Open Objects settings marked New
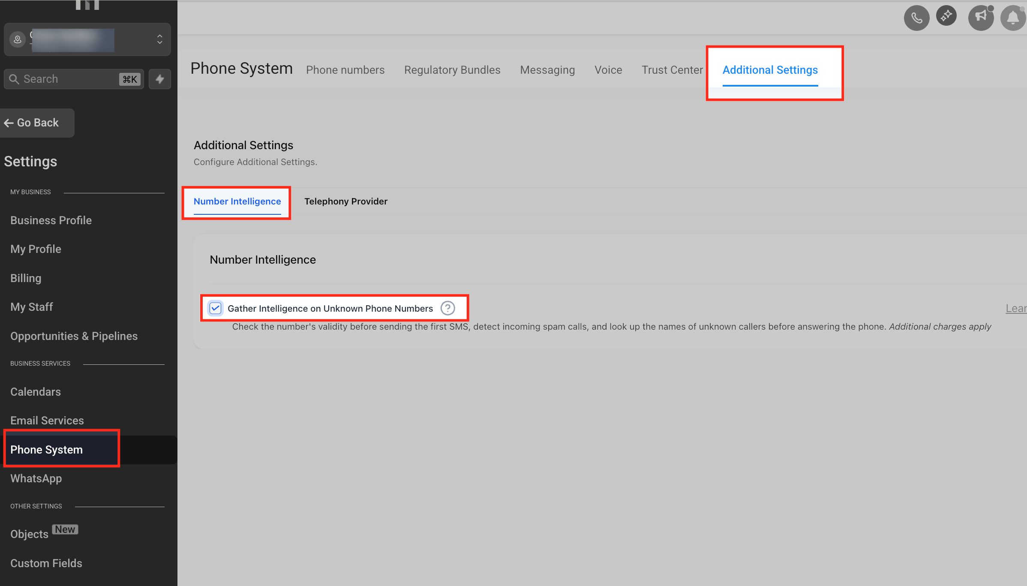 click(30, 534)
